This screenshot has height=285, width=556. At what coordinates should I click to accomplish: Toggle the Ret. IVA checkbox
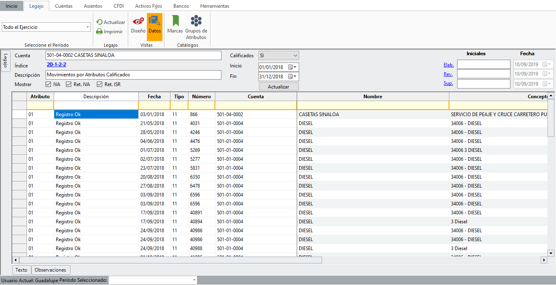69,84
